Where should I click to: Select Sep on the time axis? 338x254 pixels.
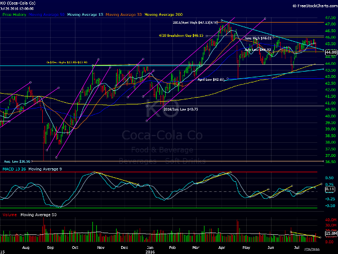tap(50, 248)
